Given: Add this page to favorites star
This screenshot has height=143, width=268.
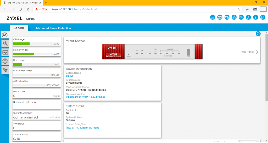Looking at the screenshot, I should (x=239, y=9).
